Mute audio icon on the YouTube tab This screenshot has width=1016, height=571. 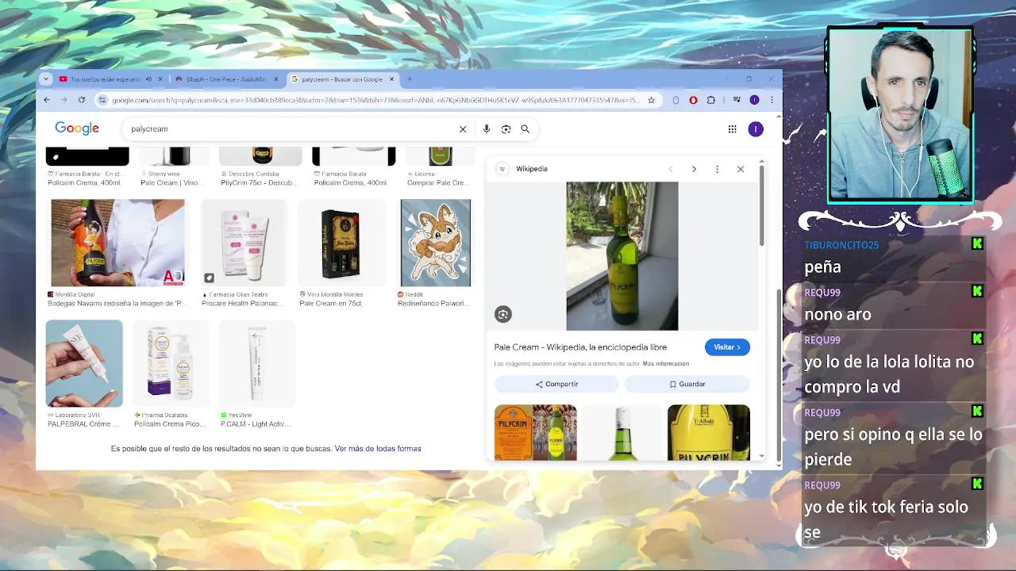[148, 79]
